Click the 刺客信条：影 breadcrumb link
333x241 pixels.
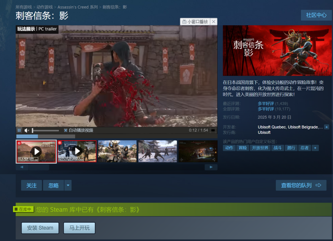click(115, 7)
